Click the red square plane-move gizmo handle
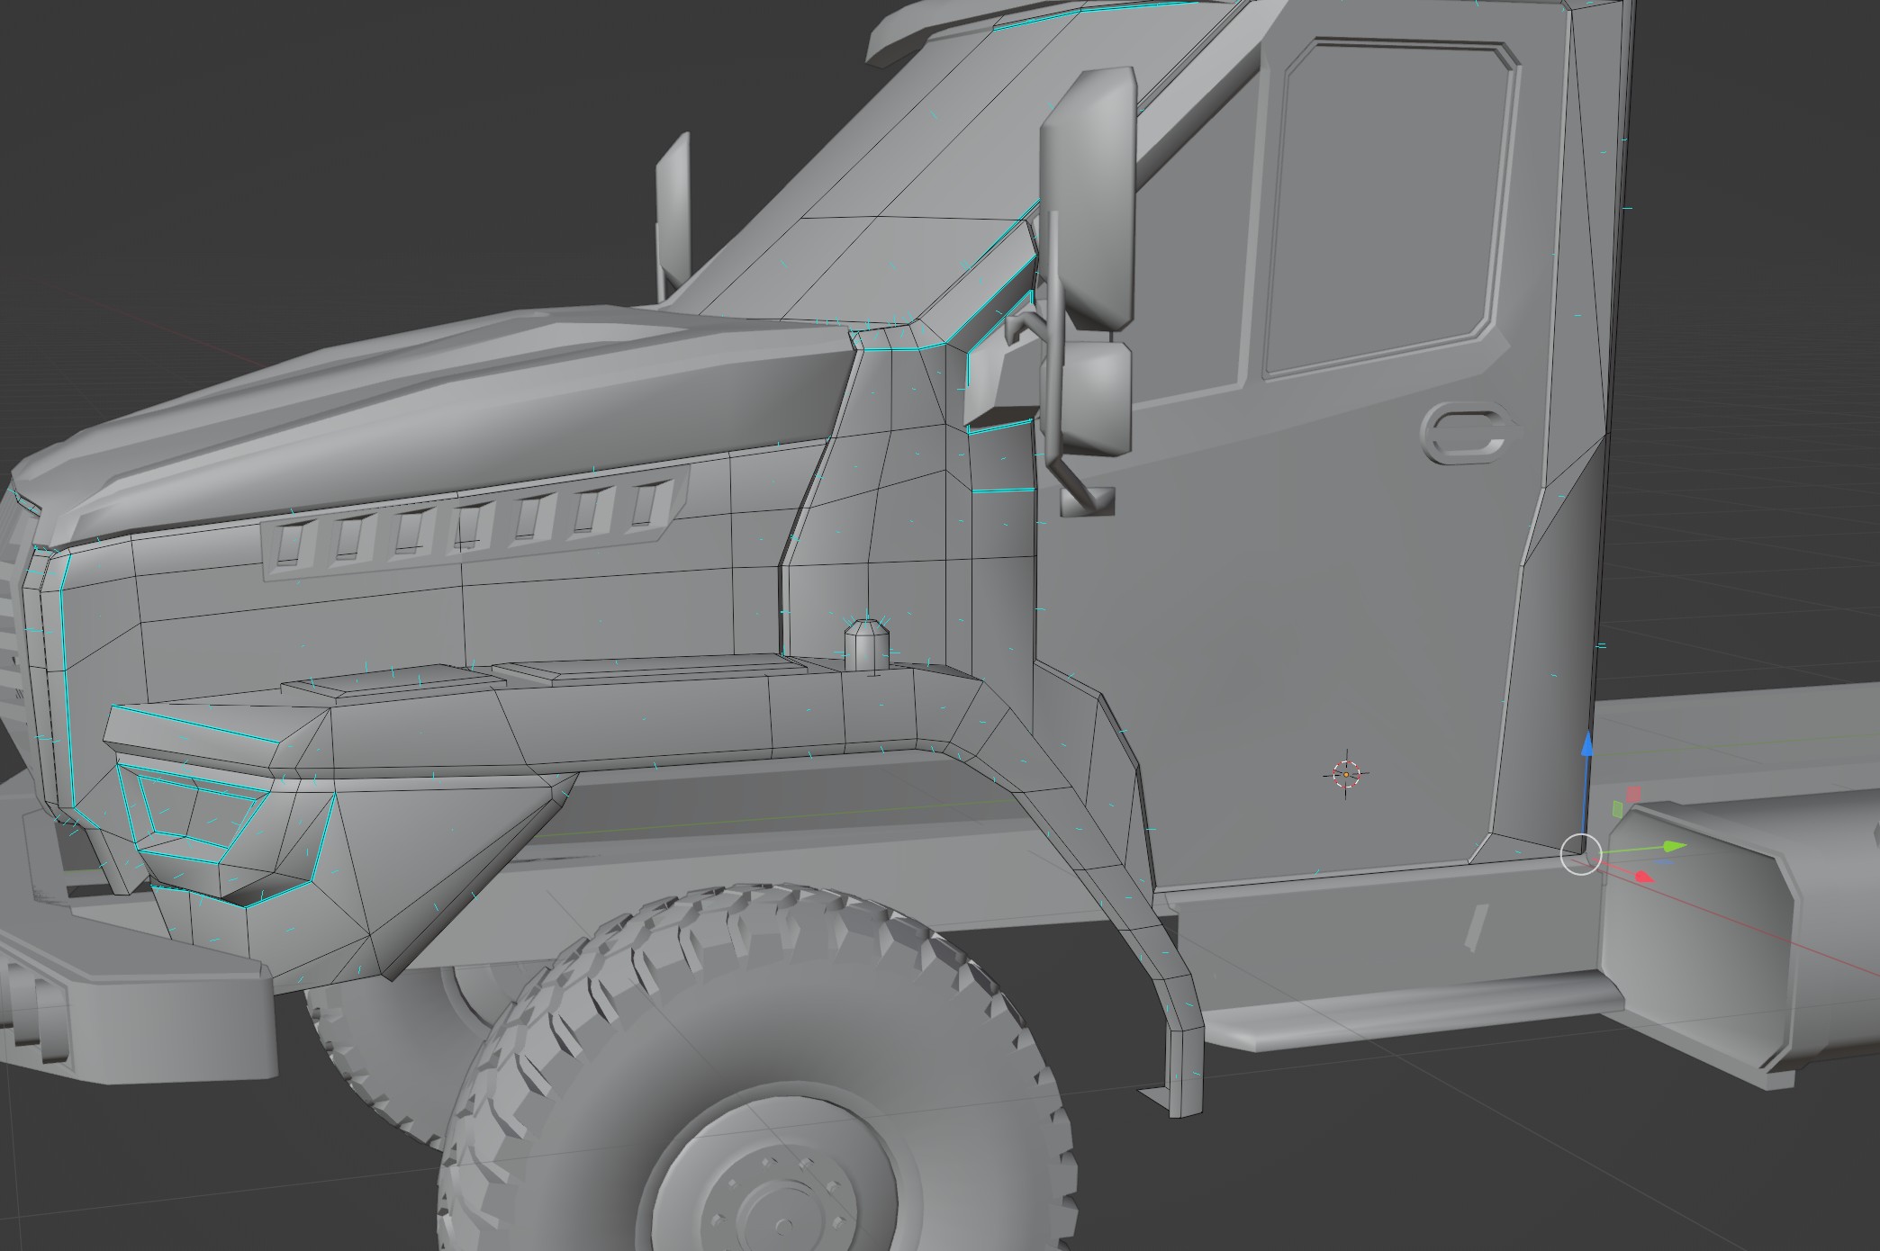 [x=1634, y=794]
